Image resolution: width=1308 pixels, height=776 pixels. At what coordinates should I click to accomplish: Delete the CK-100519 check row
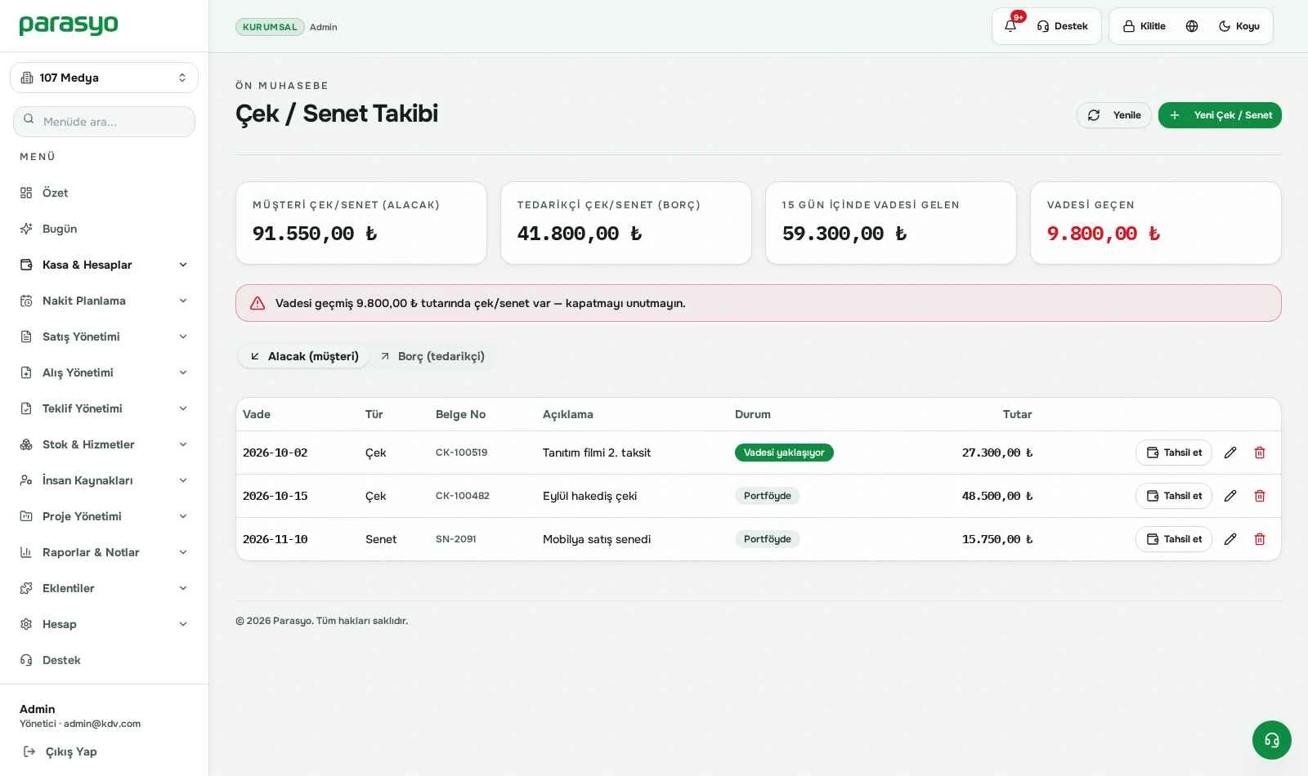(1260, 453)
